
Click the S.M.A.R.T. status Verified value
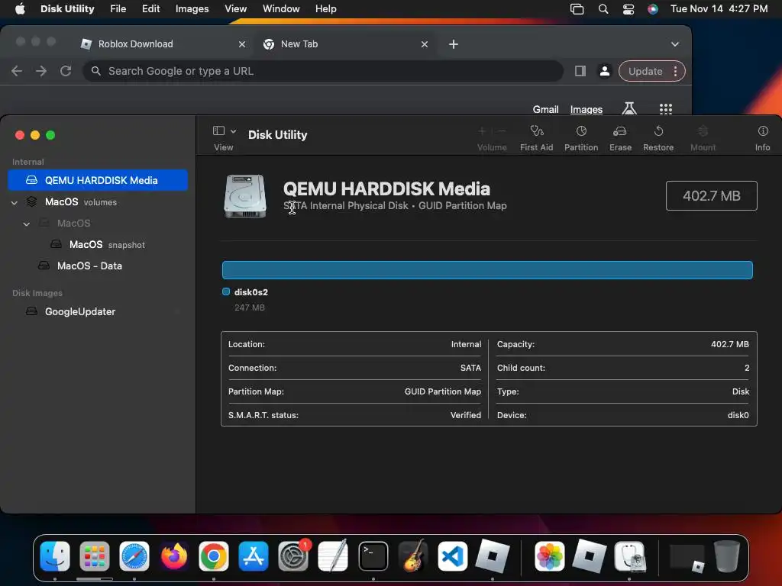tap(465, 415)
